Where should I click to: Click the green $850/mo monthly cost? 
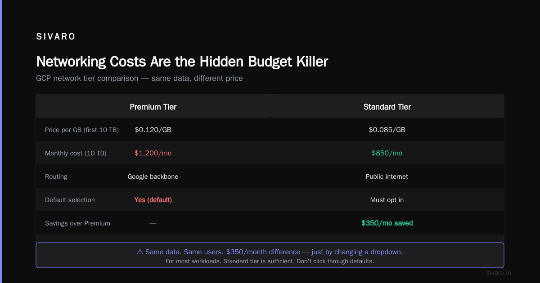pyautogui.click(x=387, y=153)
